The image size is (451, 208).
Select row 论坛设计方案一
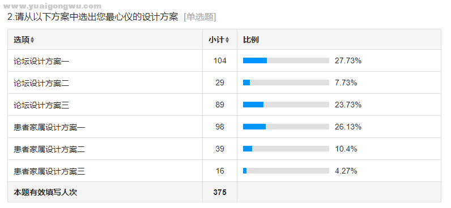click(x=224, y=60)
